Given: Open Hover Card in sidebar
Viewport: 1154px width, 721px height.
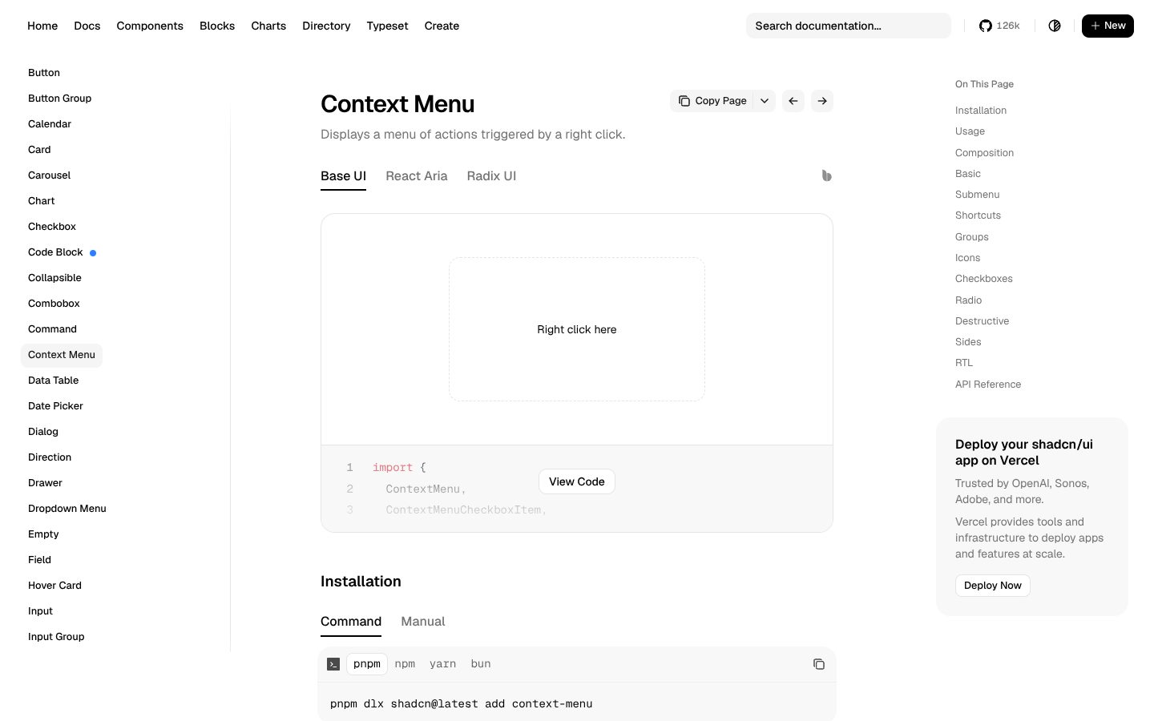Looking at the screenshot, I should (x=54, y=586).
